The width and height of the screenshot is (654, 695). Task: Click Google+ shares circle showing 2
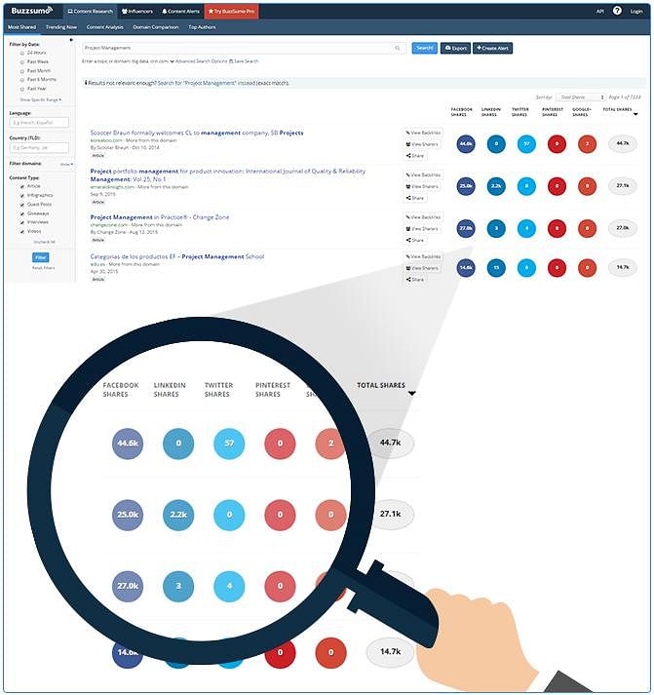pyautogui.click(x=587, y=144)
